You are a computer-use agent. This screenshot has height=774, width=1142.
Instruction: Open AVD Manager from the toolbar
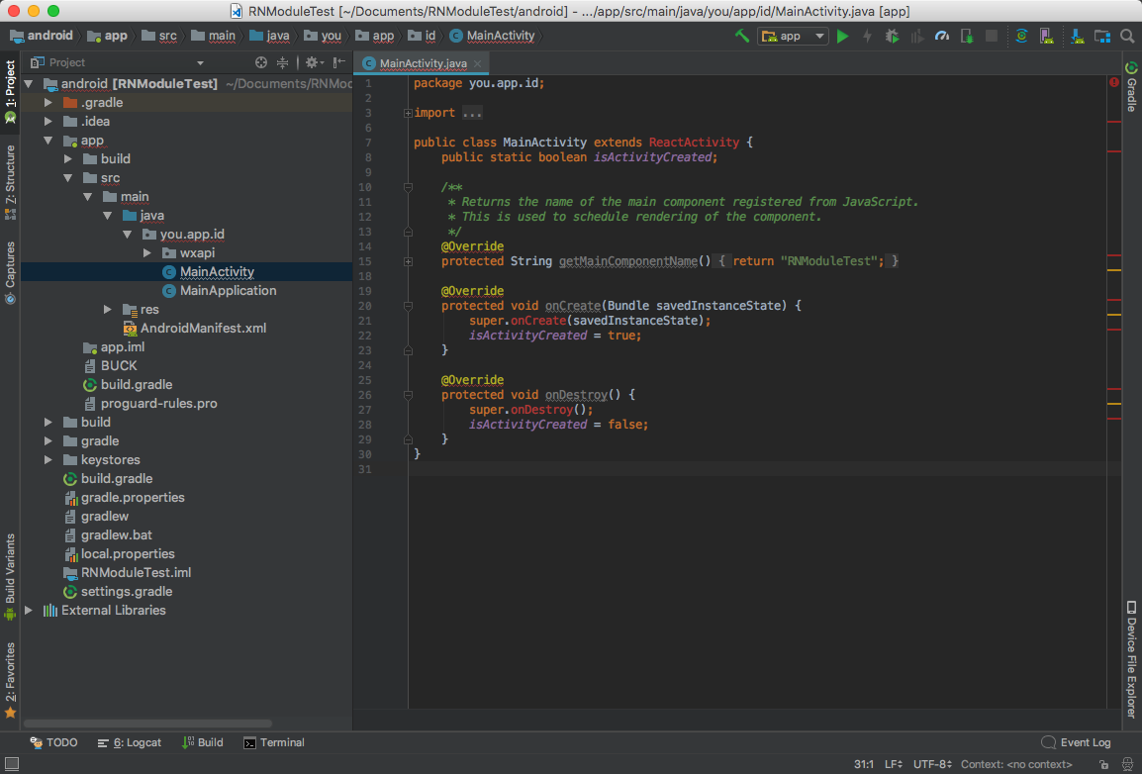pos(1045,36)
